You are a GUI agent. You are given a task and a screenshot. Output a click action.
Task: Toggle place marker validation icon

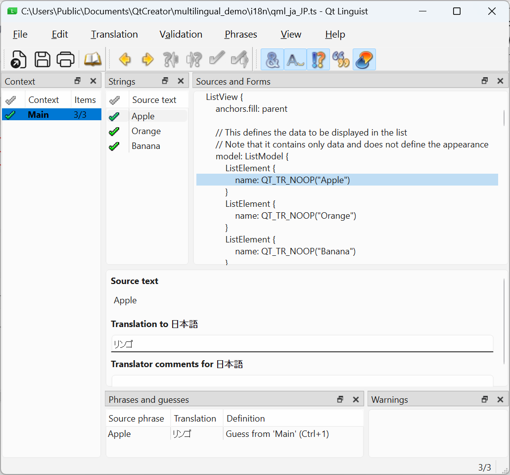(364, 59)
